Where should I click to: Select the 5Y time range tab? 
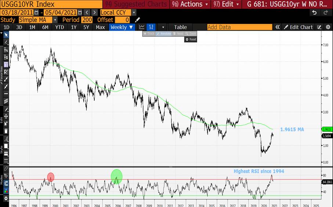pos(86,27)
